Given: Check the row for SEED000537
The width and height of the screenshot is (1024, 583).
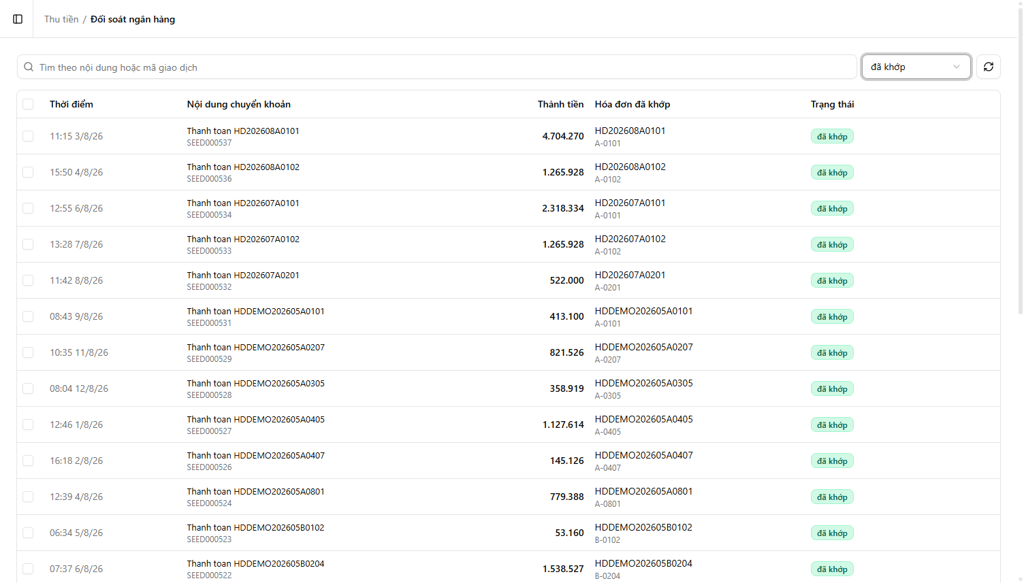Looking at the screenshot, I should [28, 136].
